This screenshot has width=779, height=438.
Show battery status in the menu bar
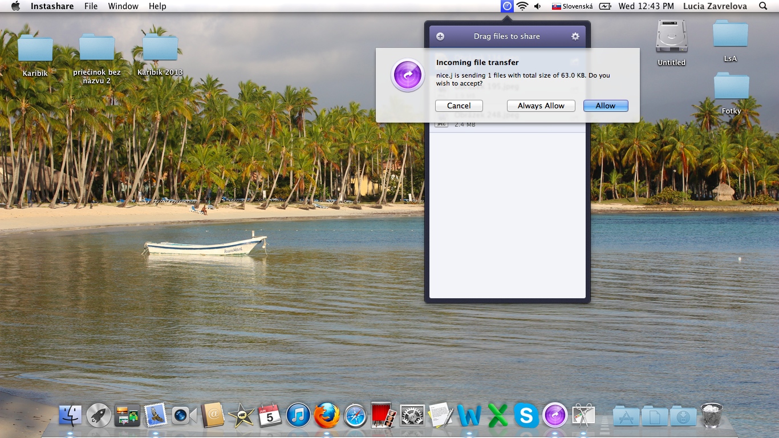[x=605, y=6]
